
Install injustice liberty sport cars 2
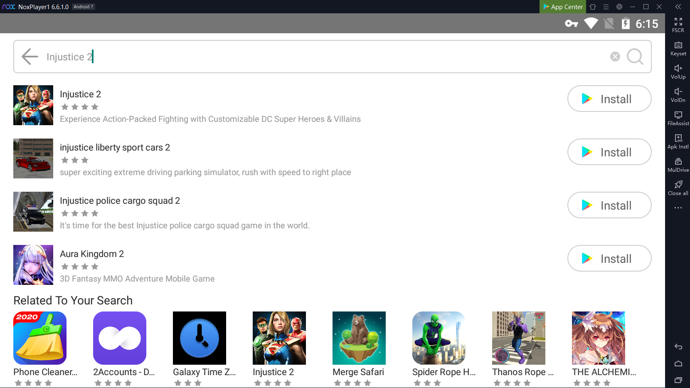[609, 152]
